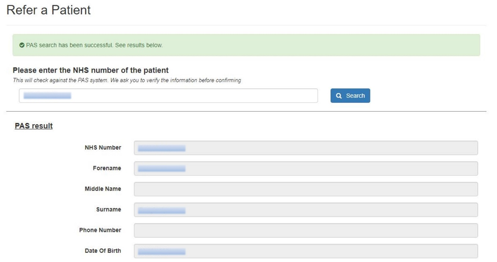Click the Middle Name field label
497x262 pixels.
[x=103, y=189]
